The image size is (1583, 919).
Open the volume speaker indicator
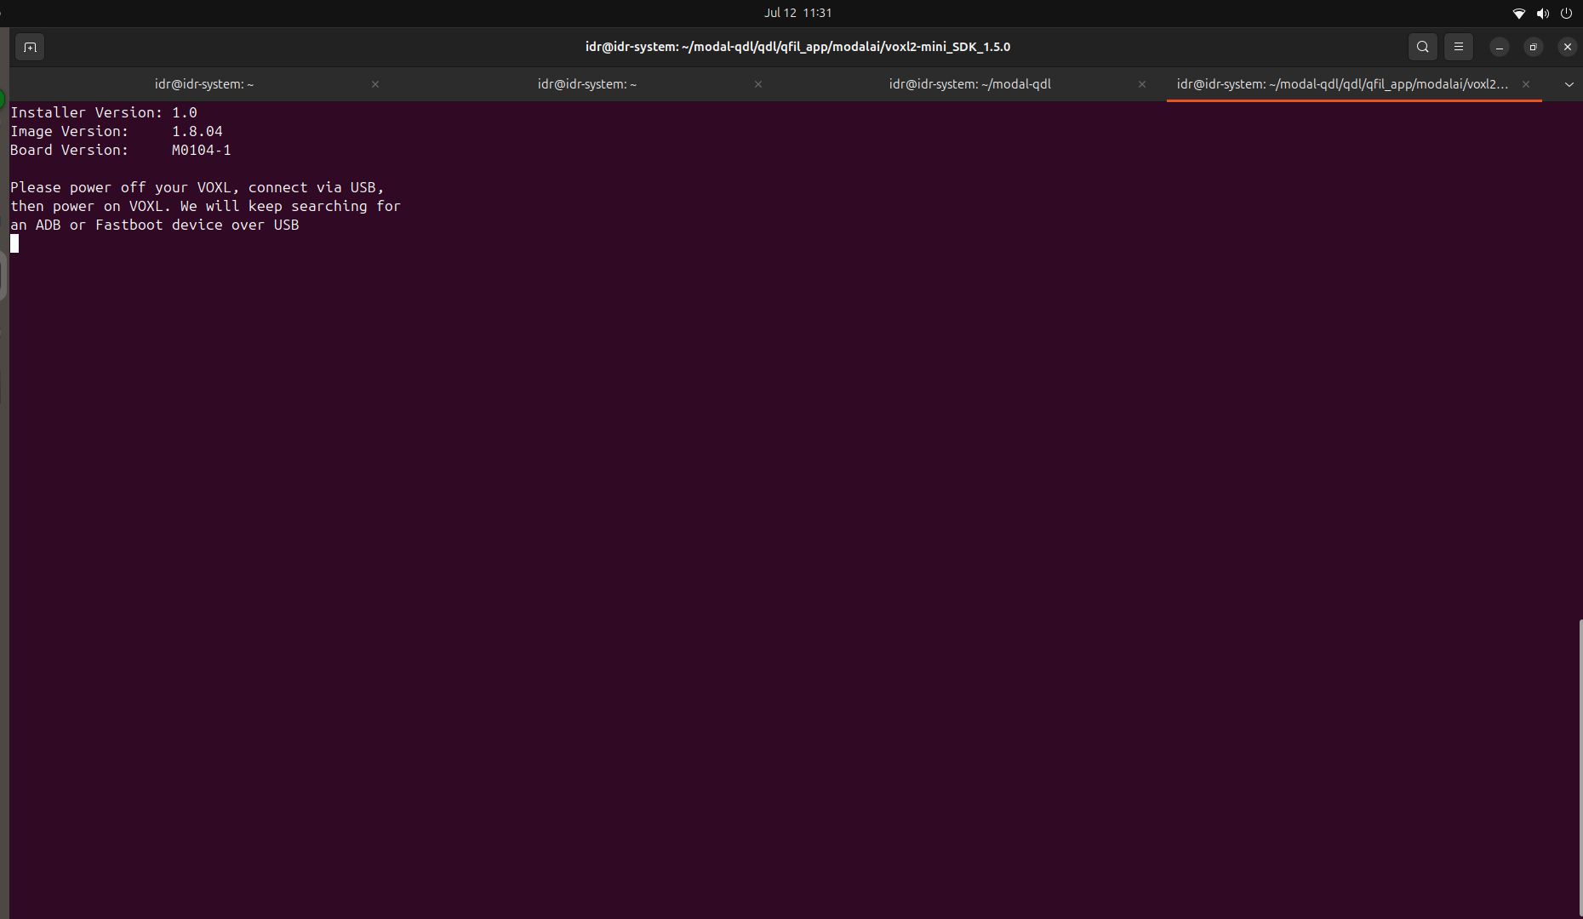(1542, 14)
